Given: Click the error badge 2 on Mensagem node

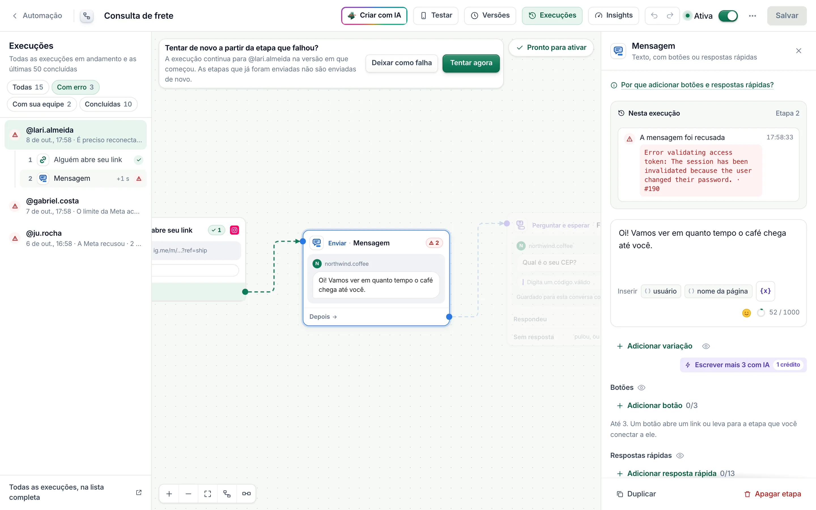Looking at the screenshot, I should pyautogui.click(x=434, y=243).
